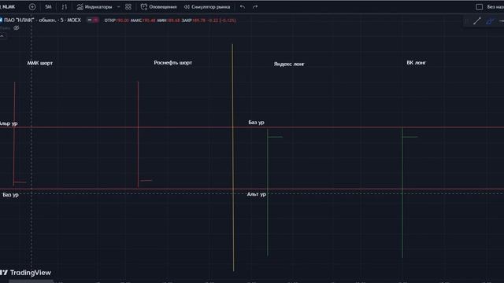Open indicator templates grid icon
The image size is (504, 283).
pyautogui.click(x=128, y=7)
